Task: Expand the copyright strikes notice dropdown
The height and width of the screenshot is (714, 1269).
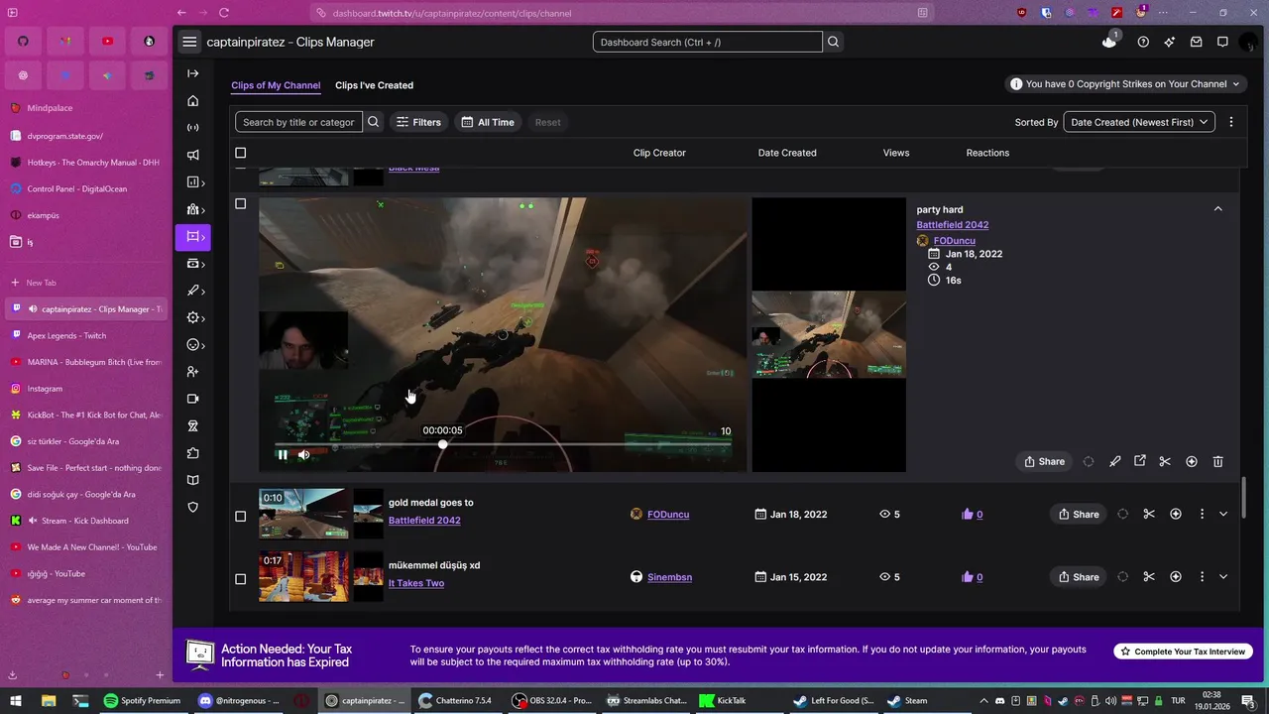Action: 1127,84
